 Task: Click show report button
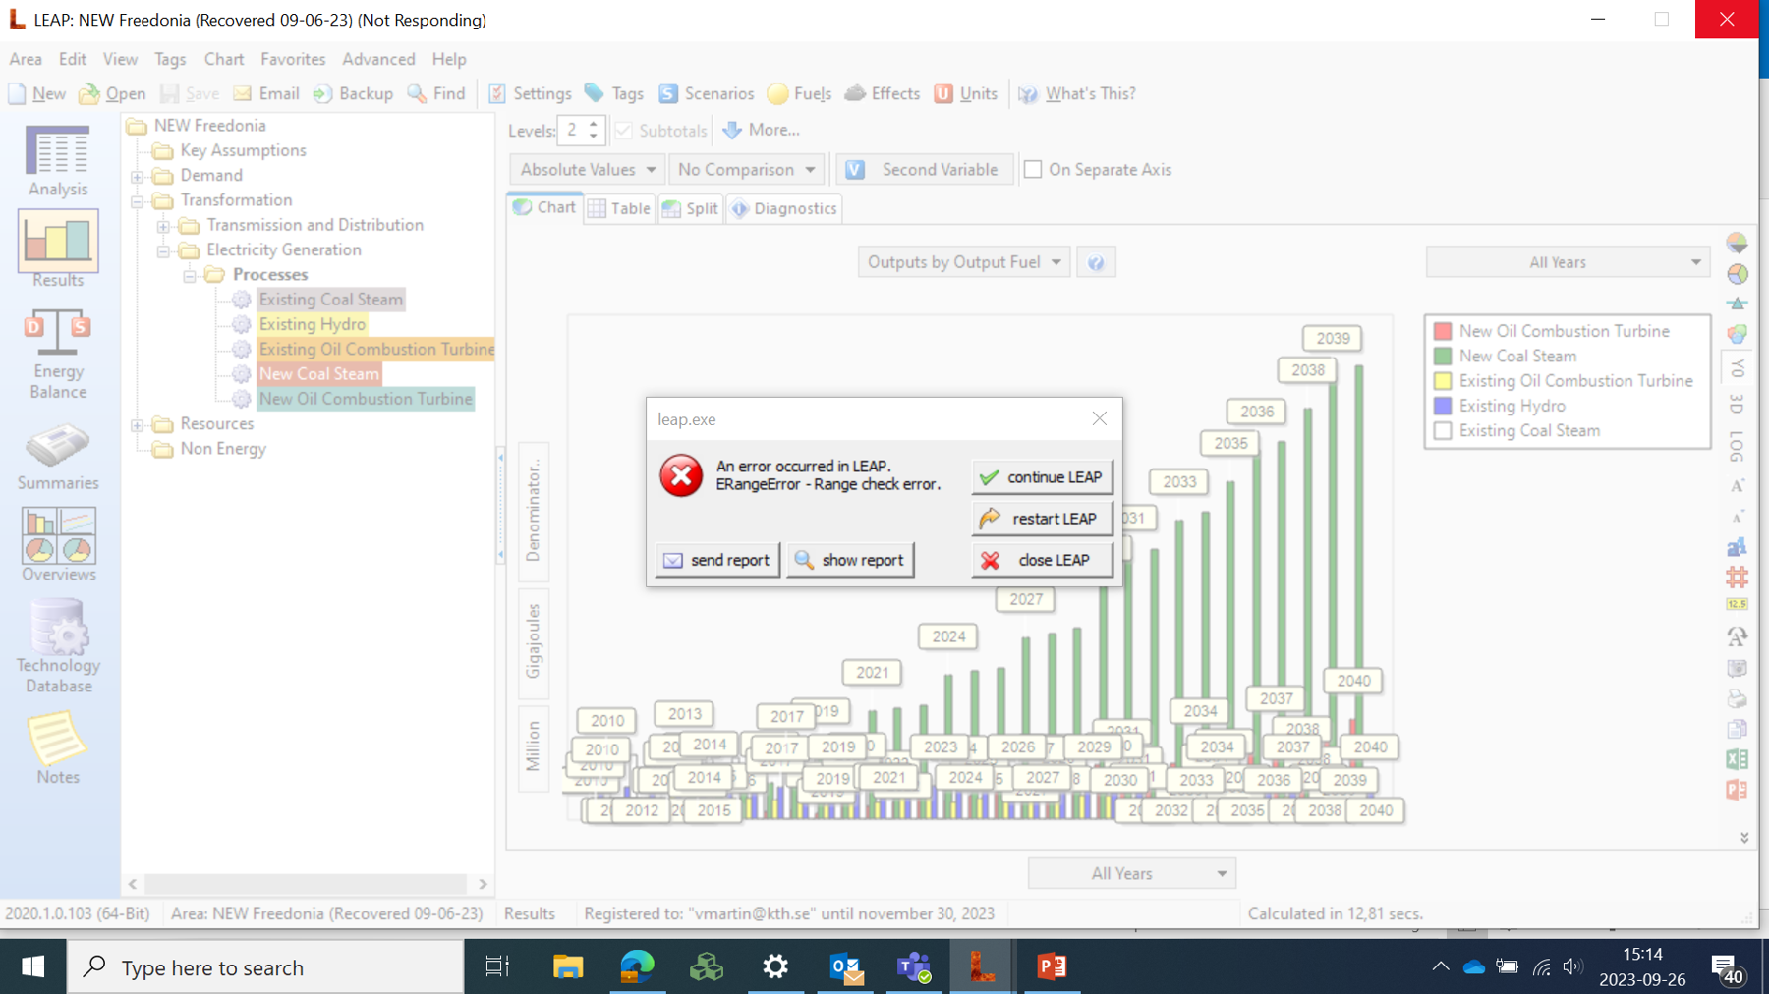(850, 559)
